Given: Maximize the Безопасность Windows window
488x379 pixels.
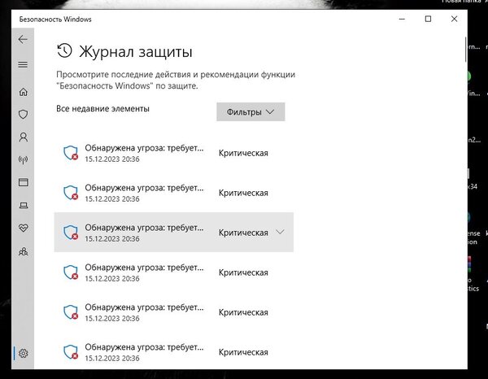Looking at the screenshot, I should [429, 19].
